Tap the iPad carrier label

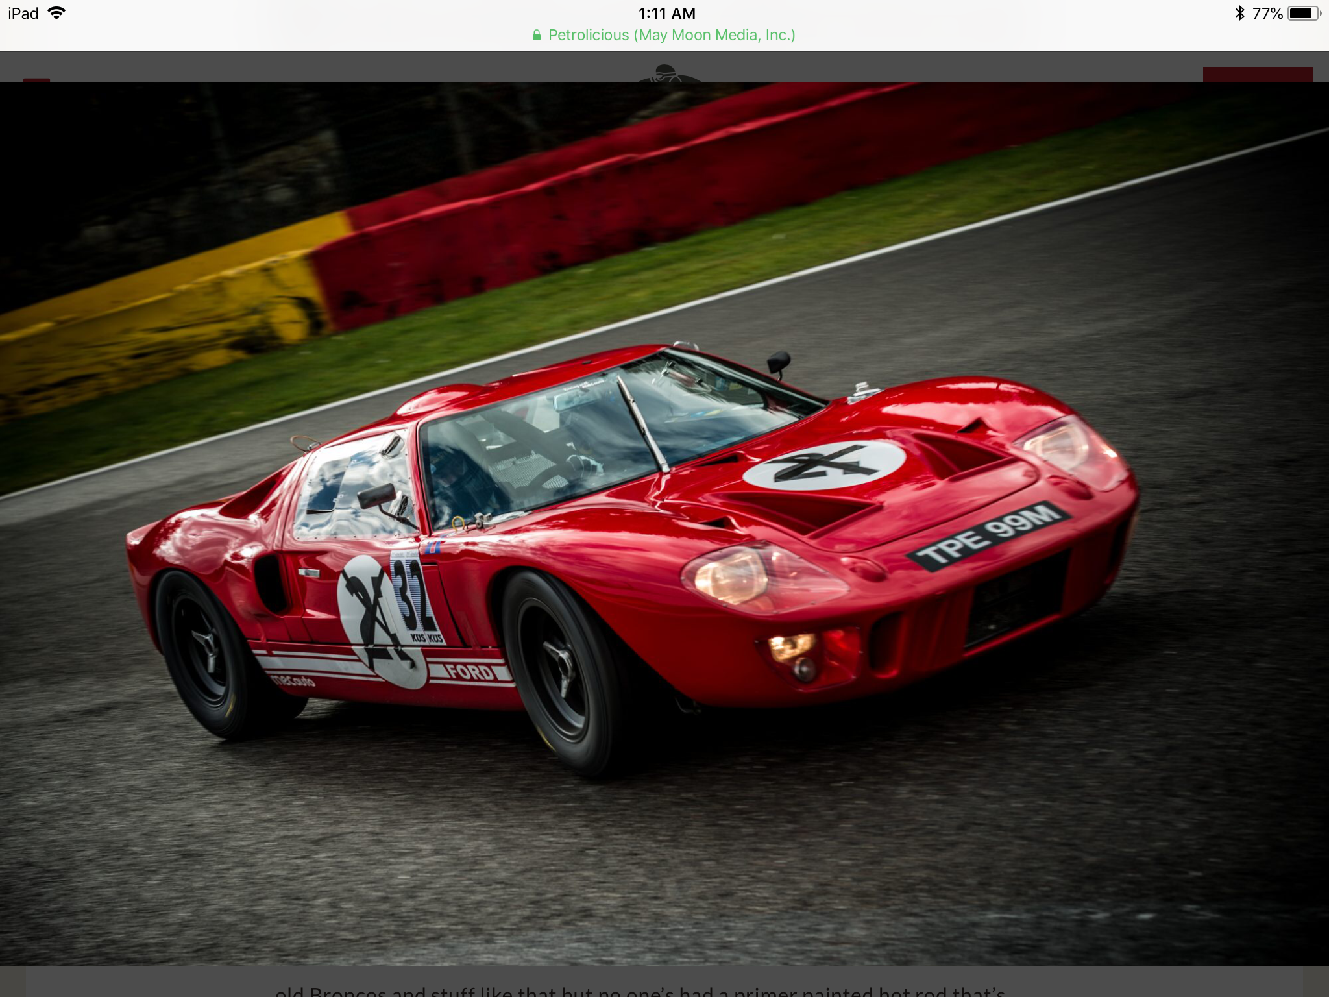point(23,13)
